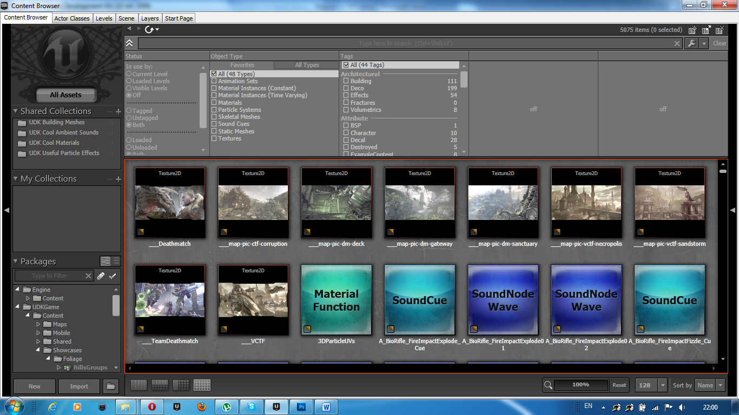Click the back navigation arrow
The height and width of the screenshot is (415, 739).
129,28
